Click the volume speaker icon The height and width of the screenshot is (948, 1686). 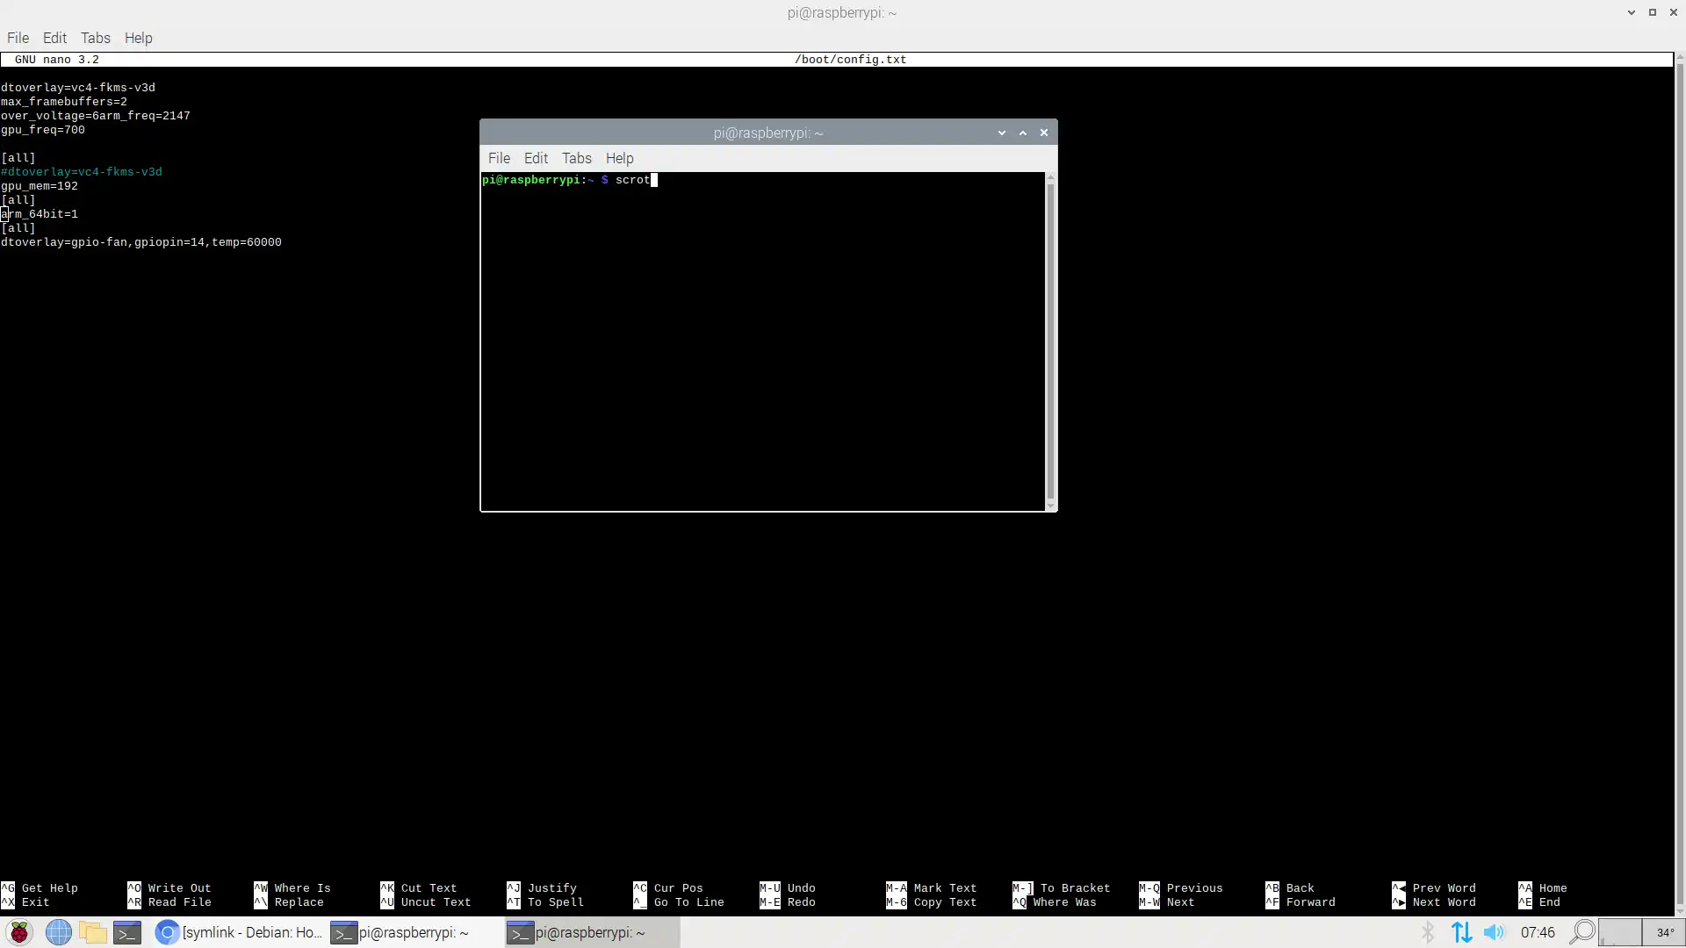tap(1494, 932)
